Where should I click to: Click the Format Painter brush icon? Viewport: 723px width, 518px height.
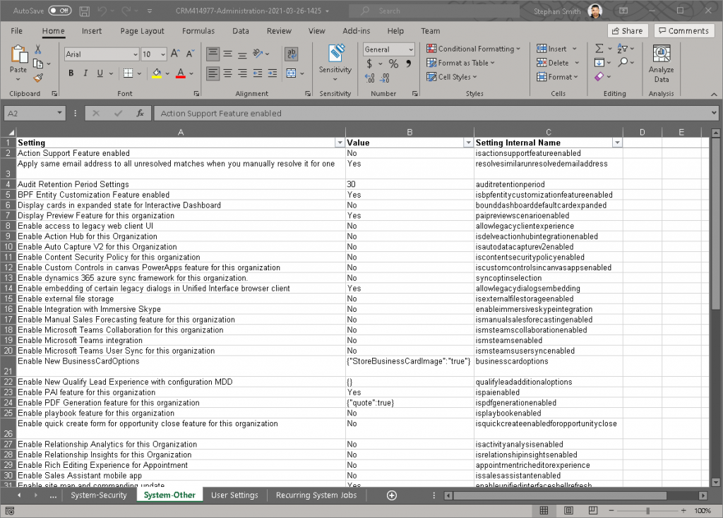coord(38,77)
